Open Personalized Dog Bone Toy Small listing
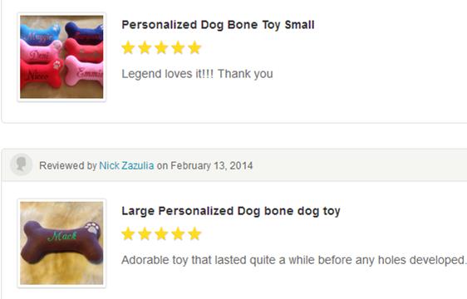The image size is (467, 299). 218,25
